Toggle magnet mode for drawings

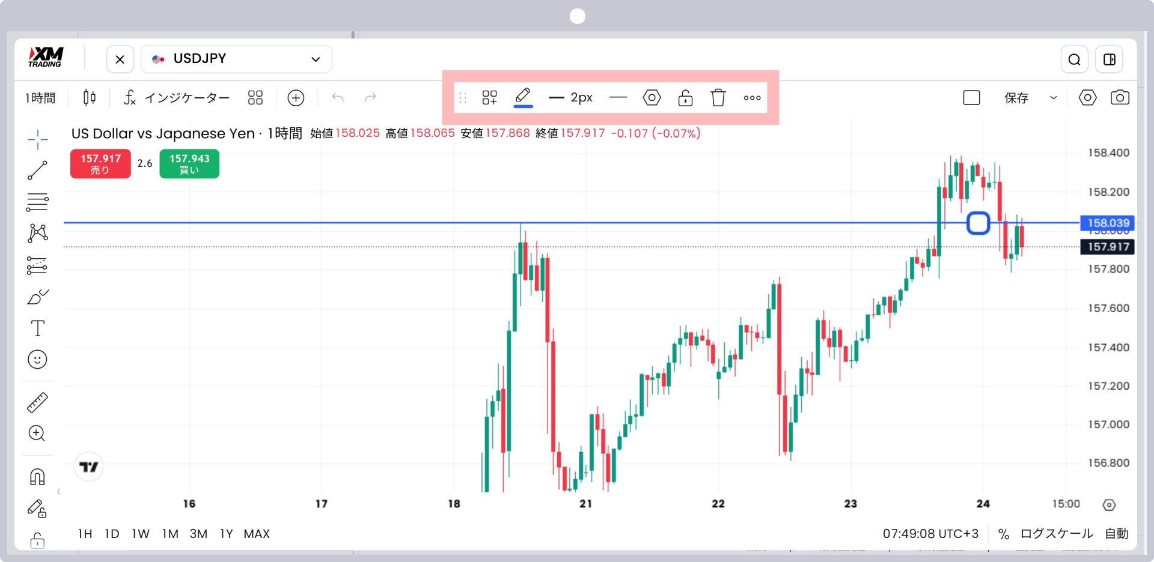[x=37, y=477]
